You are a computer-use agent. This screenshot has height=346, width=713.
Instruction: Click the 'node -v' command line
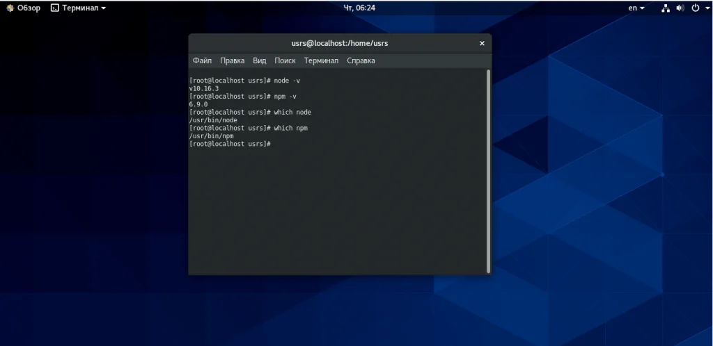(x=244, y=81)
